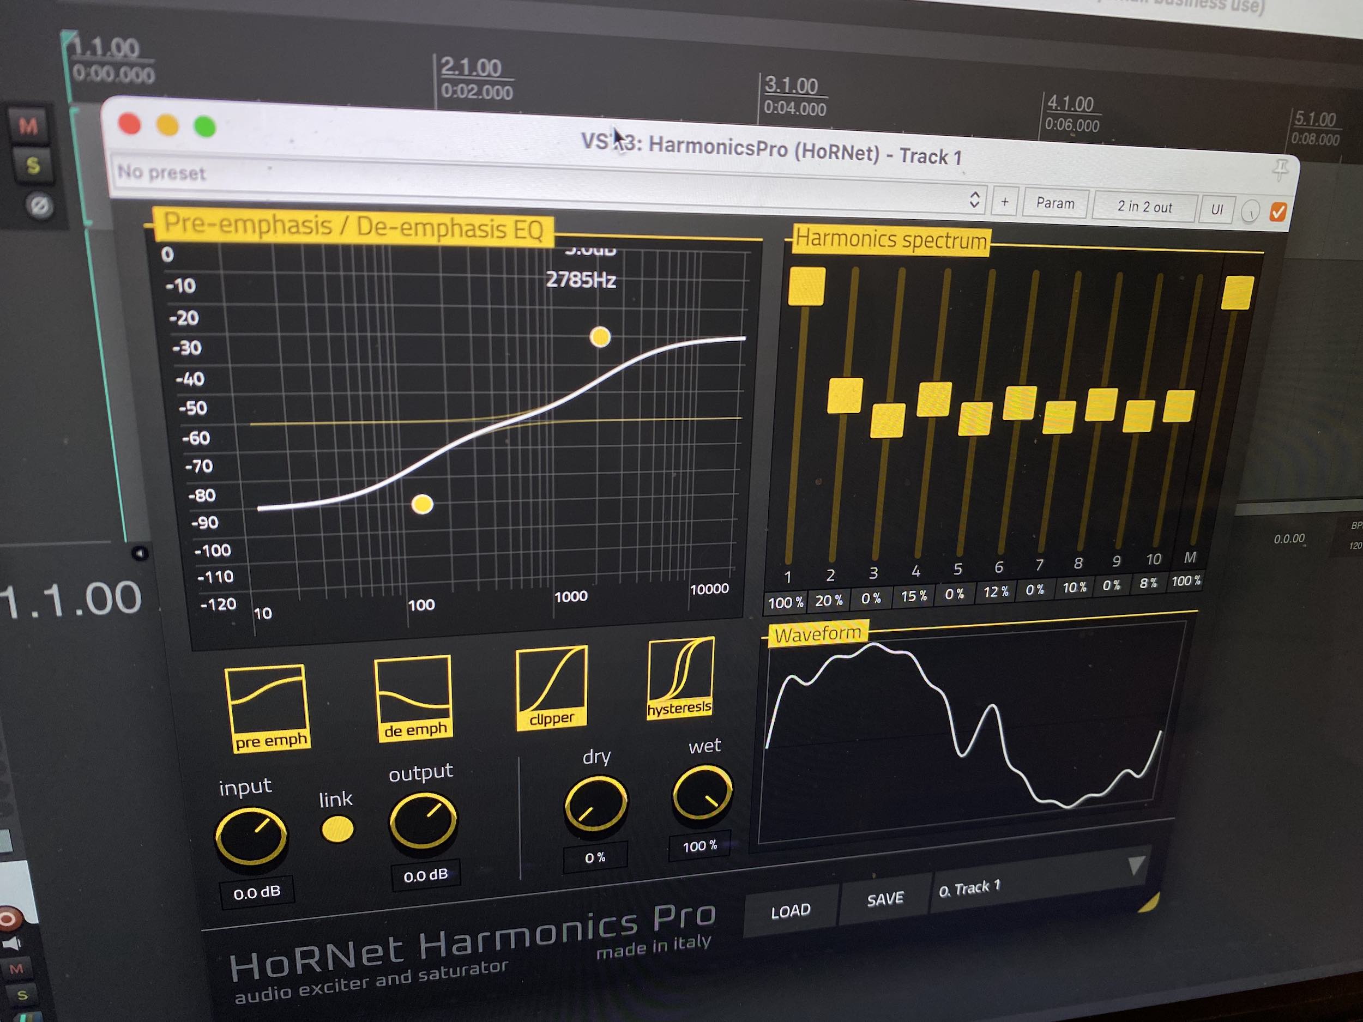Click the small wet/dry knob in plugin header

coord(1250,212)
